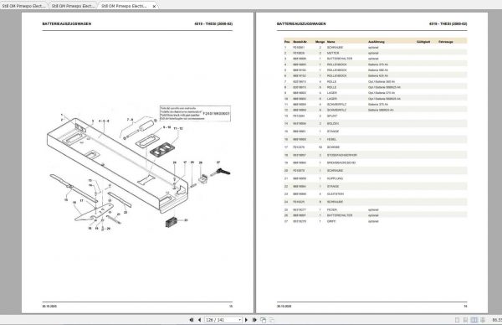Image resolution: width=502 pixels, height=325 pixels.
Task: Click the 4519 - THESI title on diagram page
Action: coord(213,23)
